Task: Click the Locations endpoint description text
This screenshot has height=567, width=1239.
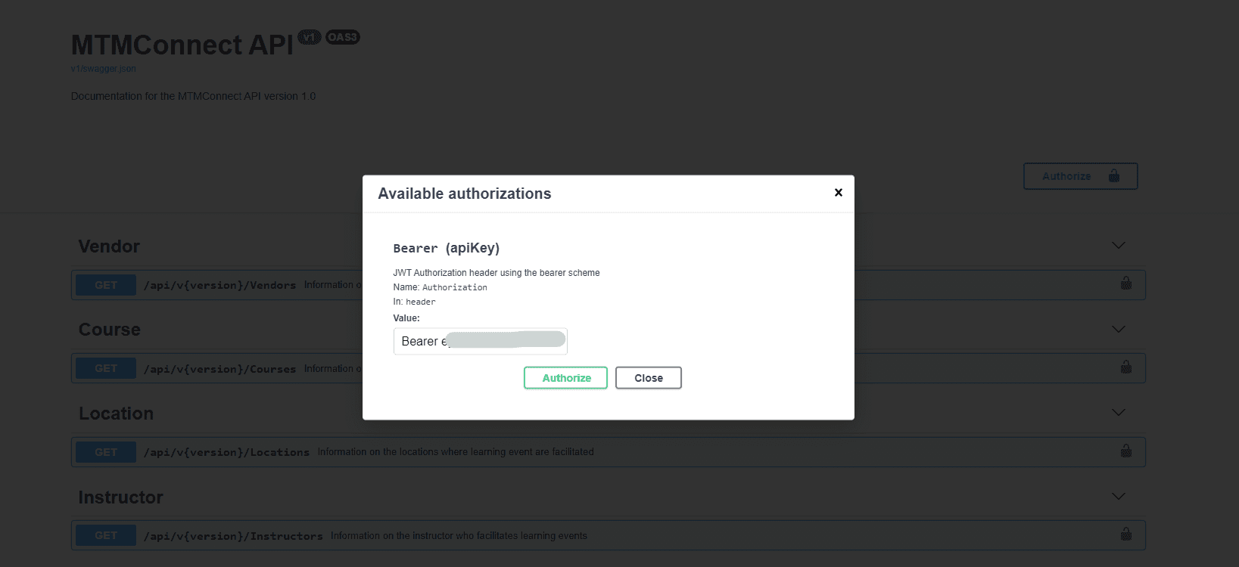Action: (456, 452)
